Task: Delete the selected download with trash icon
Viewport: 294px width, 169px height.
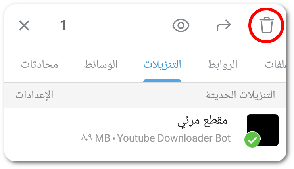Action: click(x=267, y=25)
